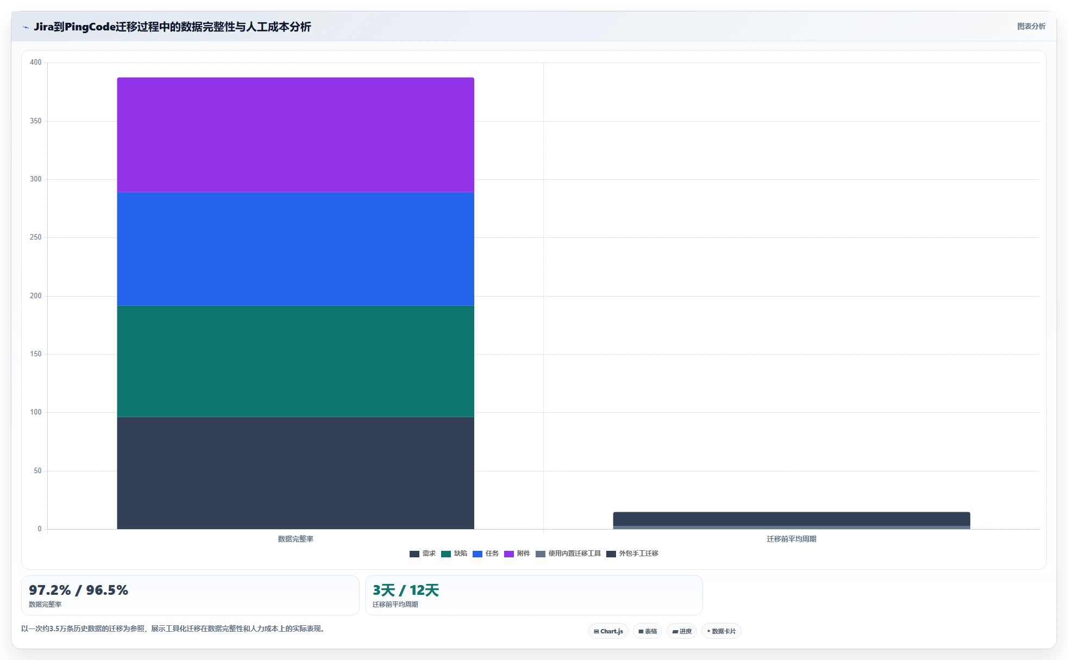Image resolution: width=1068 pixels, height=660 pixels.
Task: Click the 迁移前平均周期 x-axis label
Action: click(x=791, y=539)
